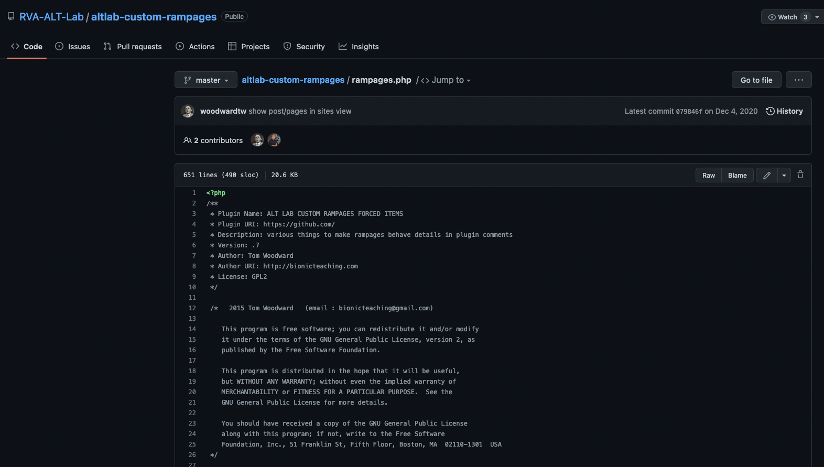Open the Watch dropdown arrow
824x467 pixels.
817,17
